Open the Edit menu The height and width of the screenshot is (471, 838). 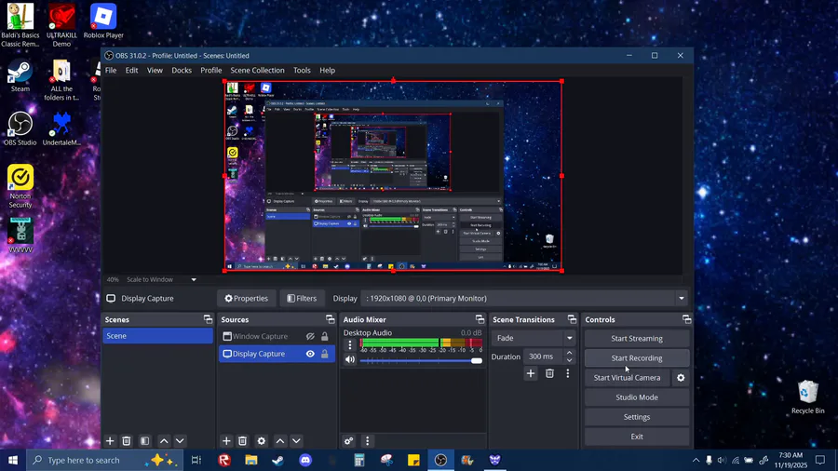tap(131, 70)
